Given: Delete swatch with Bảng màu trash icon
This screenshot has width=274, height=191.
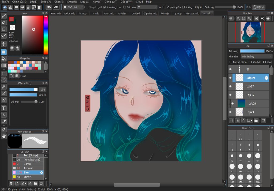Looking at the screenshot, I should pos(17,76).
